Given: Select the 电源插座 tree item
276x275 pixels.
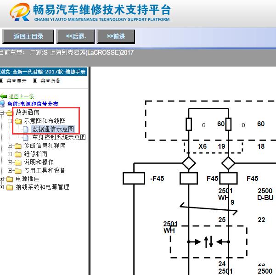Looking at the screenshot, I should pos(28,179).
